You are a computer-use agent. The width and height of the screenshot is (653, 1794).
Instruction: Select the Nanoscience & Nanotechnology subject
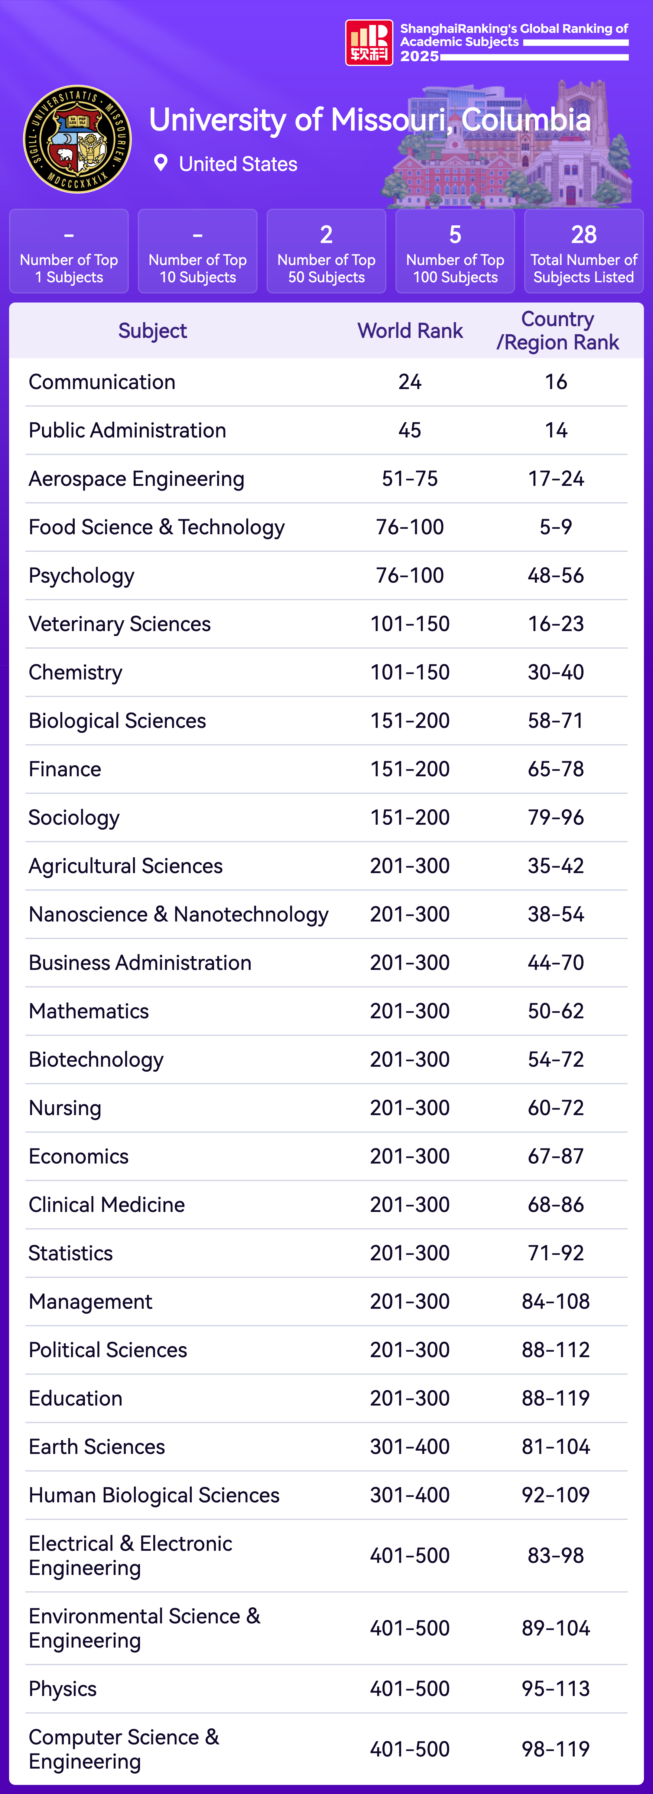click(178, 915)
